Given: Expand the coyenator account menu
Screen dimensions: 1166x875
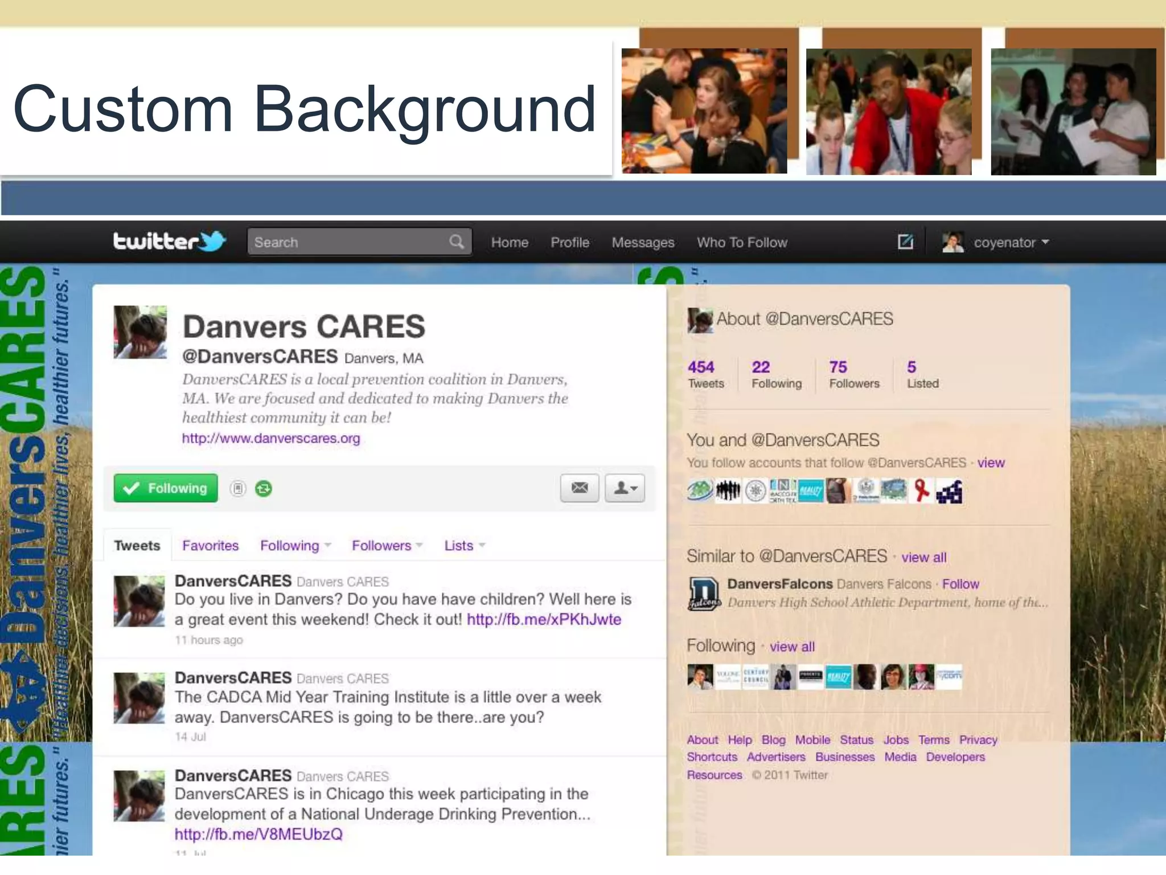Looking at the screenshot, I should 1005,243.
